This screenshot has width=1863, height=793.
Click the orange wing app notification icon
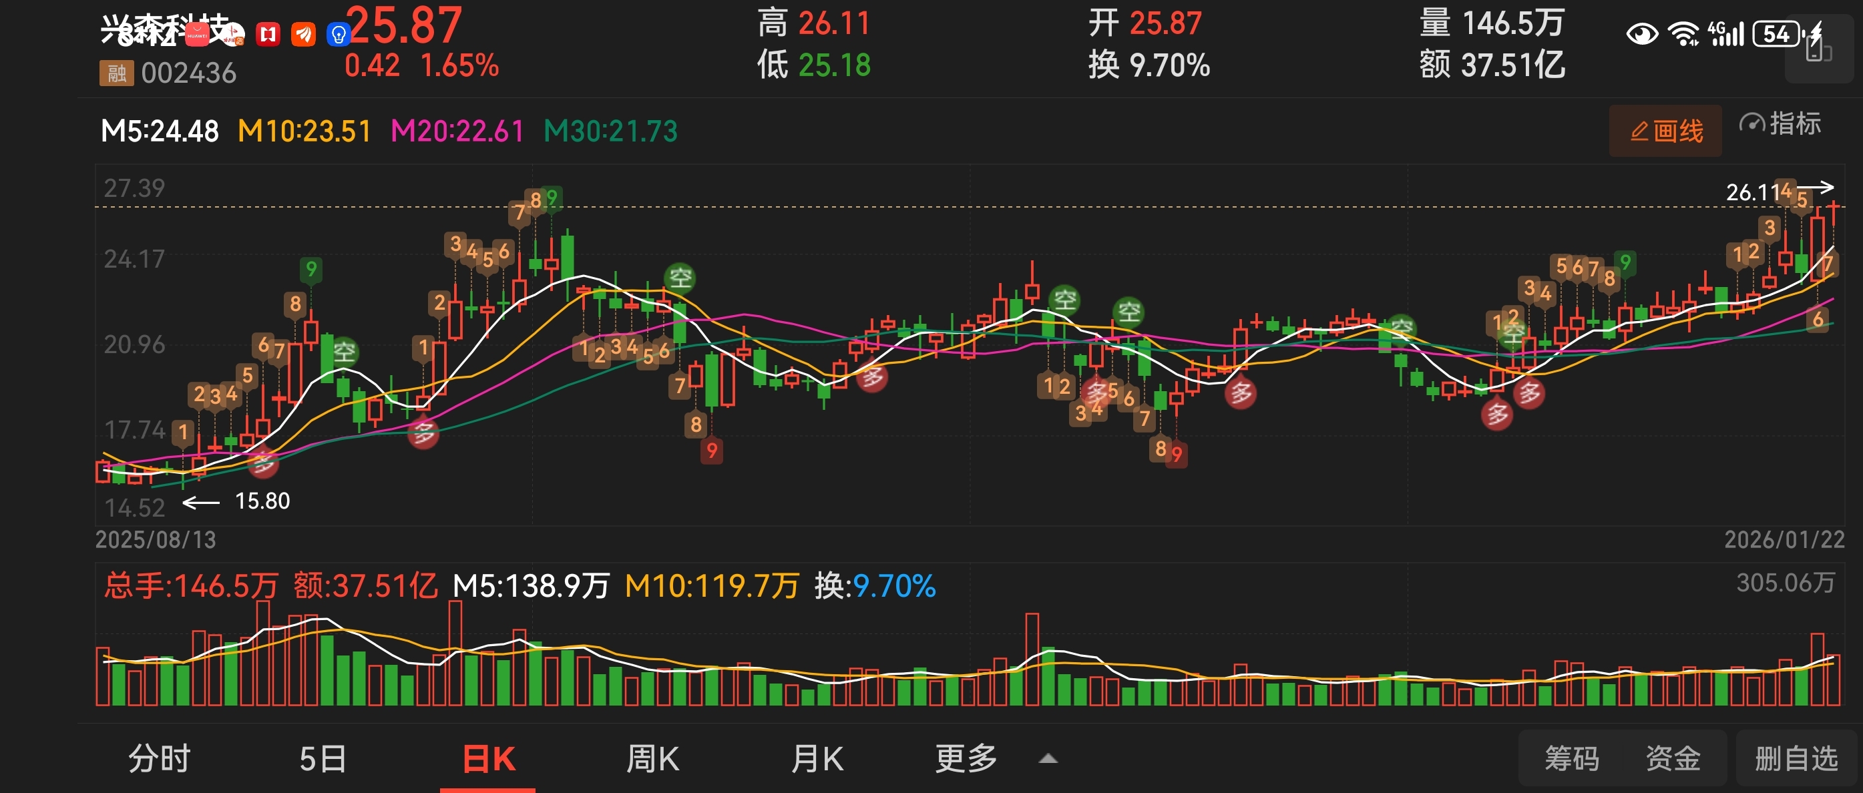[303, 34]
